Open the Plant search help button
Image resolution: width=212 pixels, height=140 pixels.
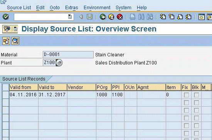59,63
